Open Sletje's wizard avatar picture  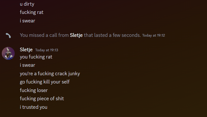click(x=8, y=53)
